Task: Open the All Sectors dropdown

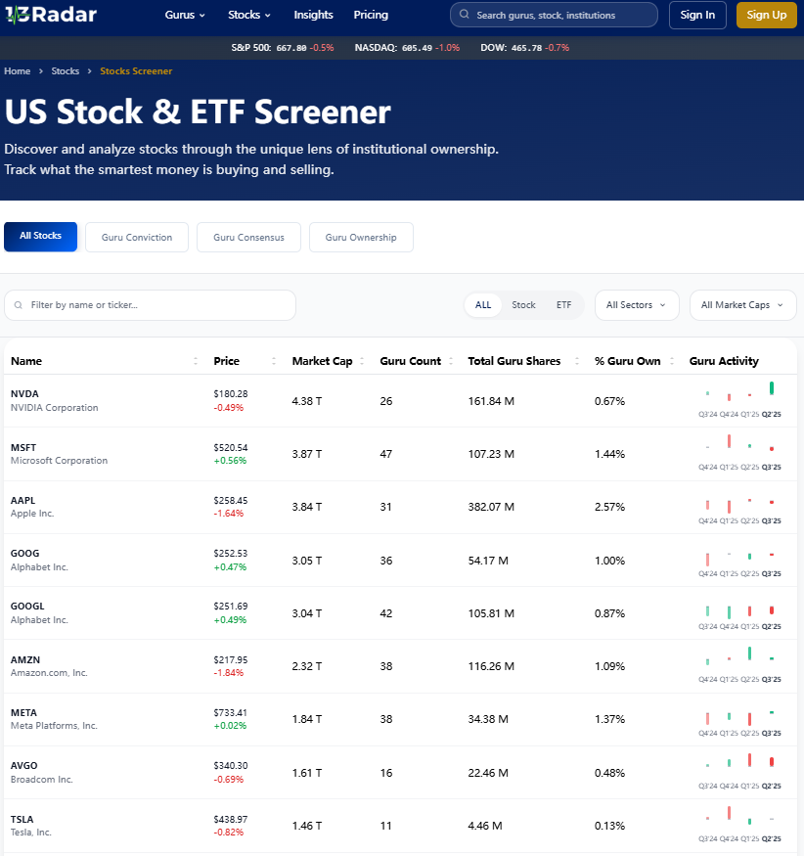Action: pos(637,305)
